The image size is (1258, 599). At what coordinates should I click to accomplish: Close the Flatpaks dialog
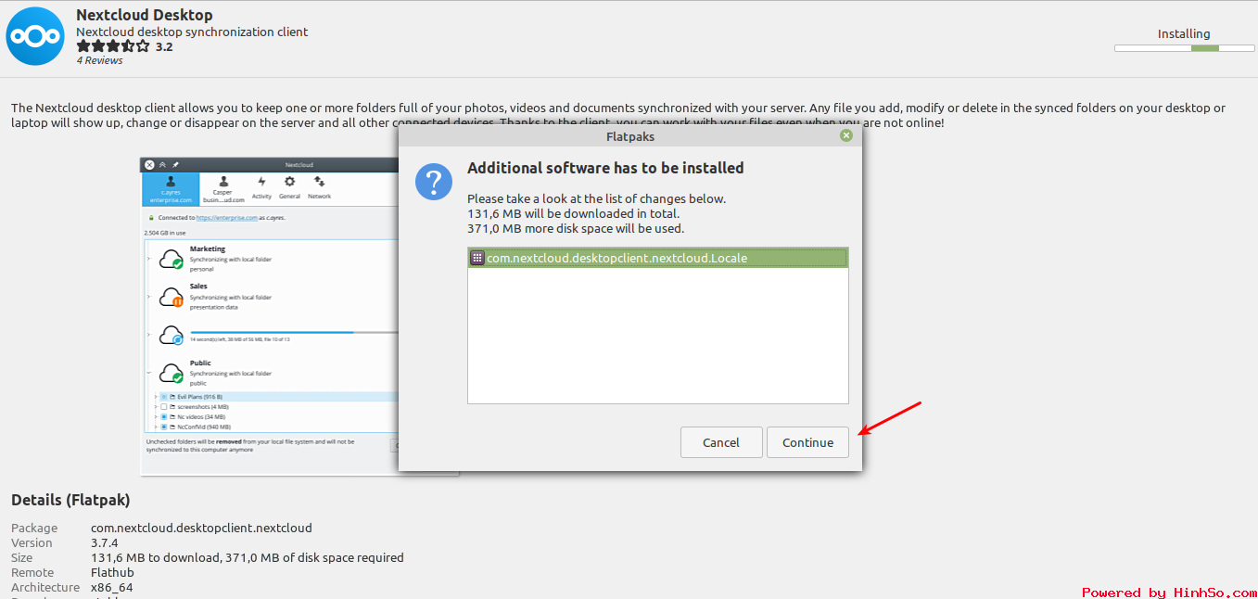[x=845, y=135]
